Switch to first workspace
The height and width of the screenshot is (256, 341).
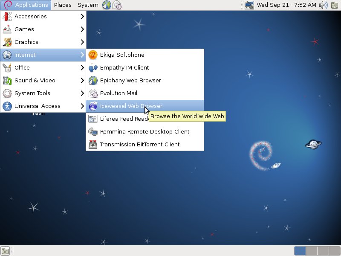(300, 251)
